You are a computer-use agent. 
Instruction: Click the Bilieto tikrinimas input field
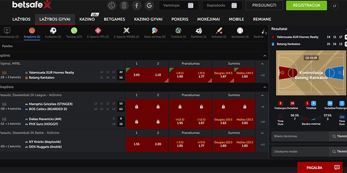click(x=300, y=137)
